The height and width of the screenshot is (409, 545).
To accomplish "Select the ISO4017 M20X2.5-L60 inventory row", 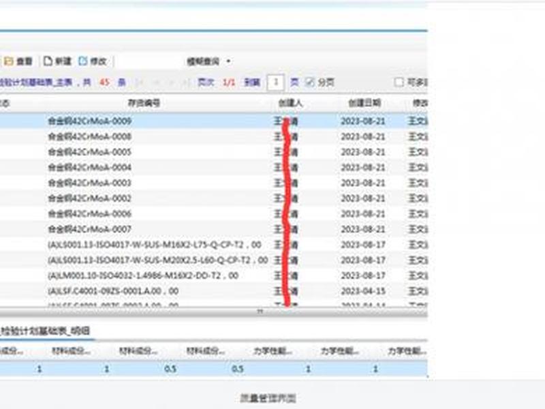I will point(214,260).
